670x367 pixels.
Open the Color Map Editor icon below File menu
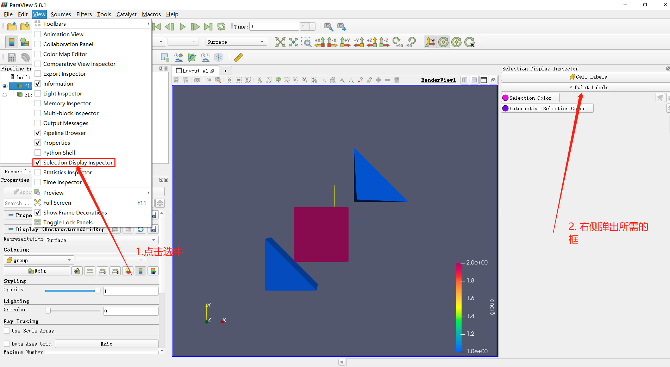pyautogui.click(x=12, y=42)
